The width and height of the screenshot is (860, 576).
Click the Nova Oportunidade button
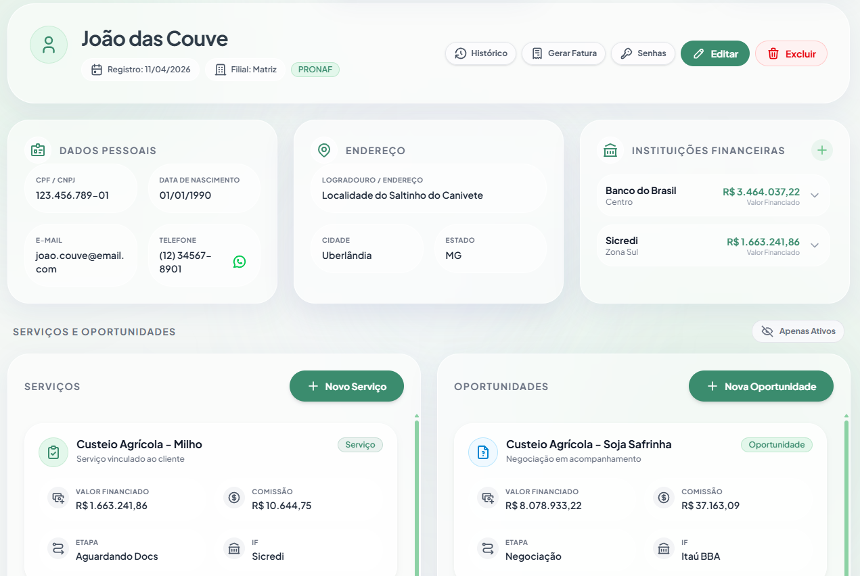pyautogui.click(x=761, y=385)
